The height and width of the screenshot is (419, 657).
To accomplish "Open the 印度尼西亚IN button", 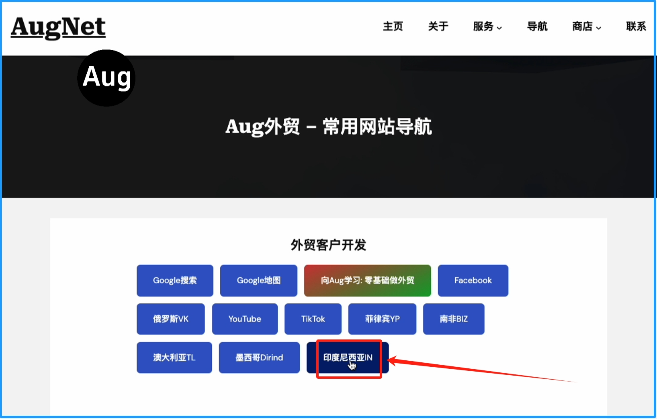I will click(x=348, y=358).
